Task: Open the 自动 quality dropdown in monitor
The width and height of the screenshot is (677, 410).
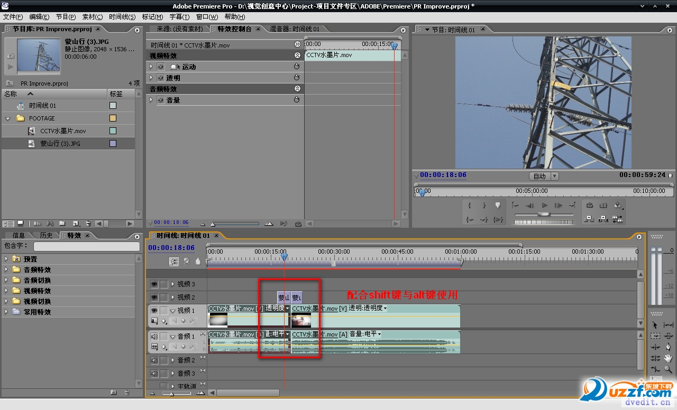Action: click(543, 176)
